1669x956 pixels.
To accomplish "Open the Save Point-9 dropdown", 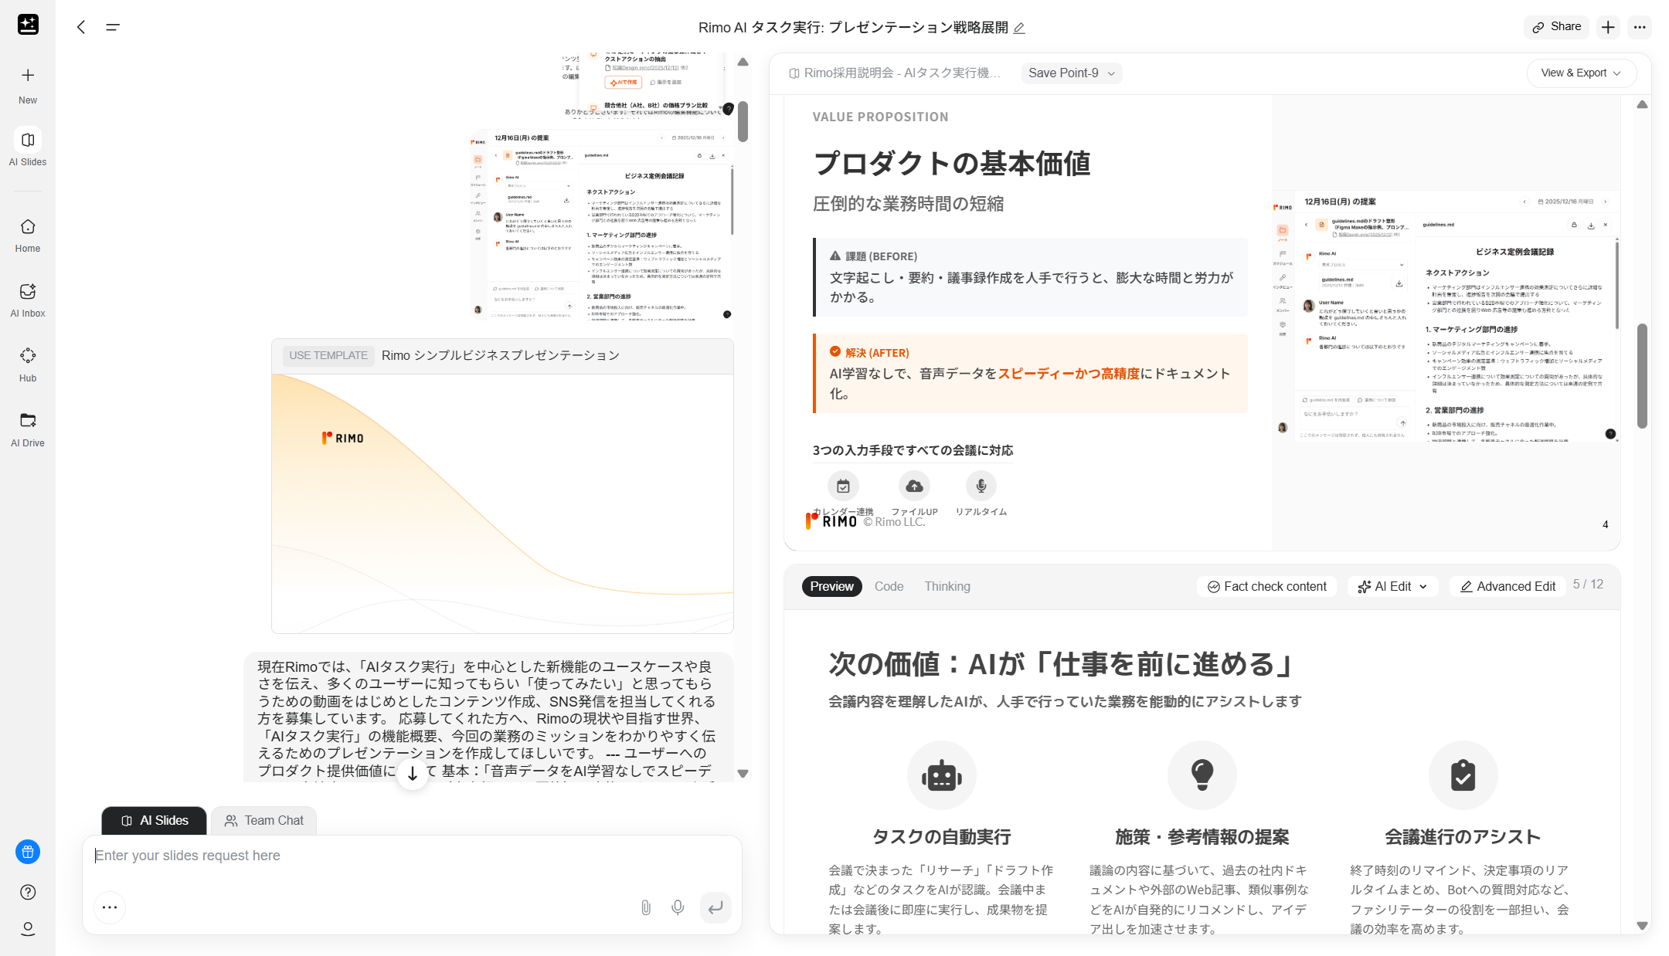I will [x=1071, y=73].
